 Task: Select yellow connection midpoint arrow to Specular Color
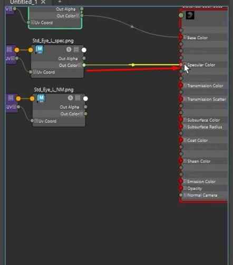(x=133, y=65)
